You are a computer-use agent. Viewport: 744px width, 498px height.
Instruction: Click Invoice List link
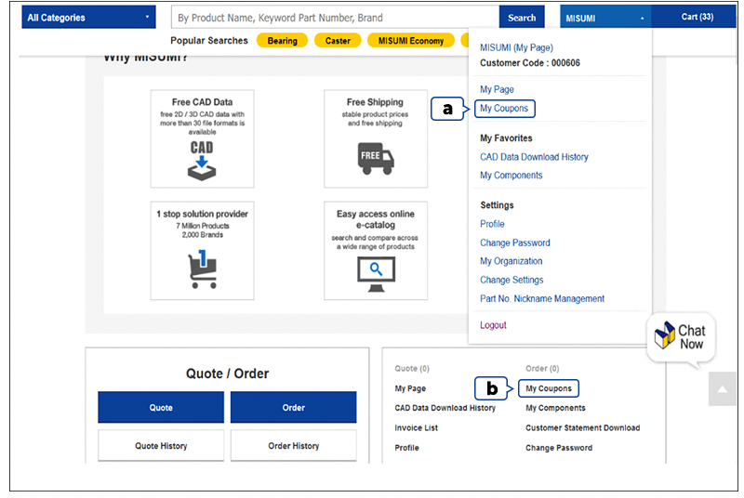(416, 428)
